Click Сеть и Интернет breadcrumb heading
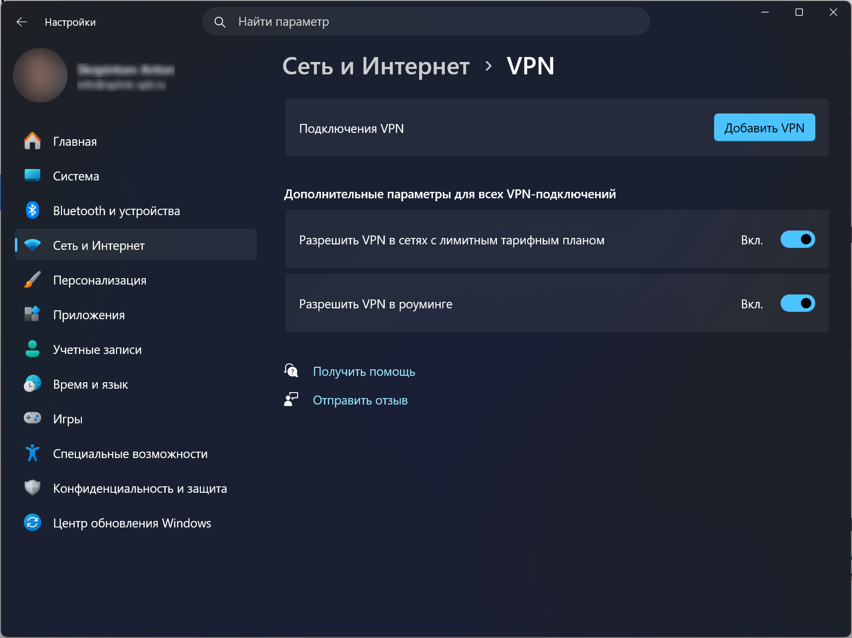This screenshot has width=852, height=638. coord(376,66)
